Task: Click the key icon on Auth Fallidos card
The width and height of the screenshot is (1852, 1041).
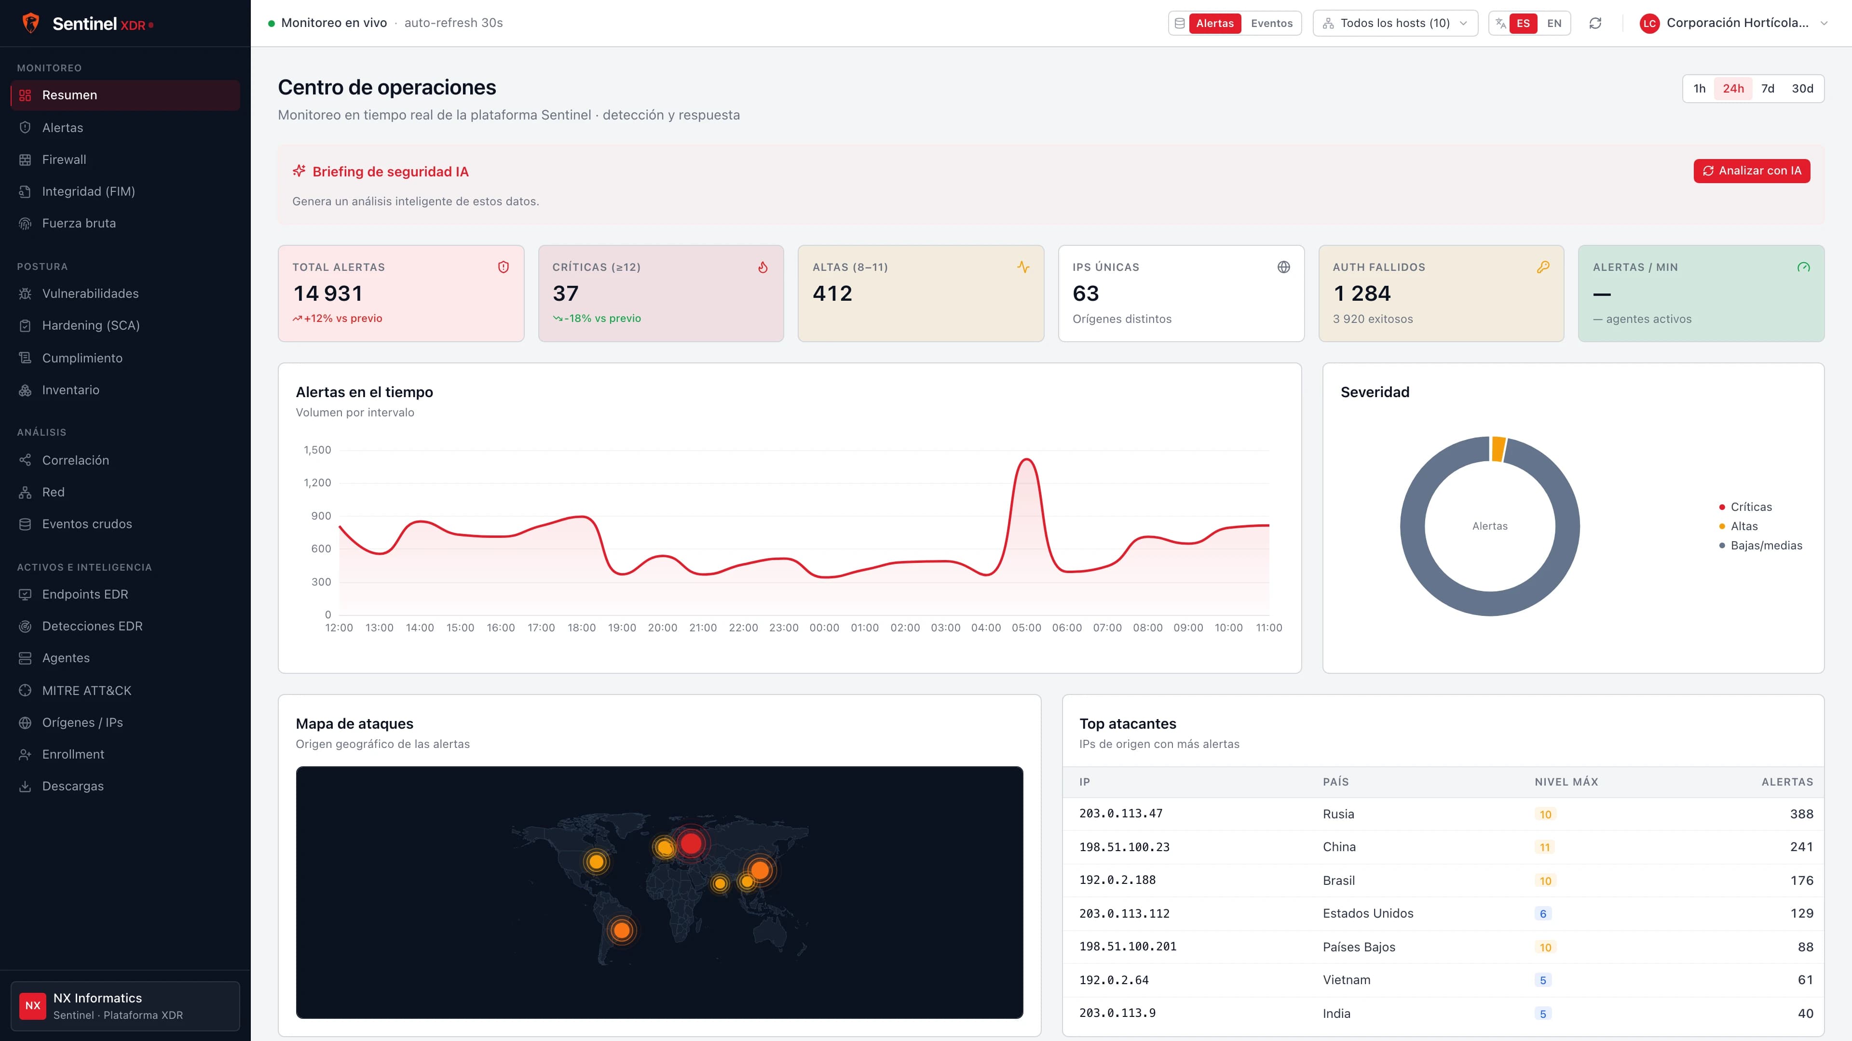Action: [x=1543, y=267]
